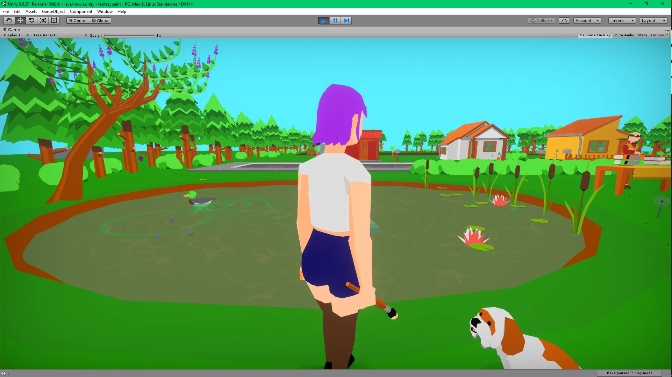Click the dog in the game view

[x=524, y=339]
